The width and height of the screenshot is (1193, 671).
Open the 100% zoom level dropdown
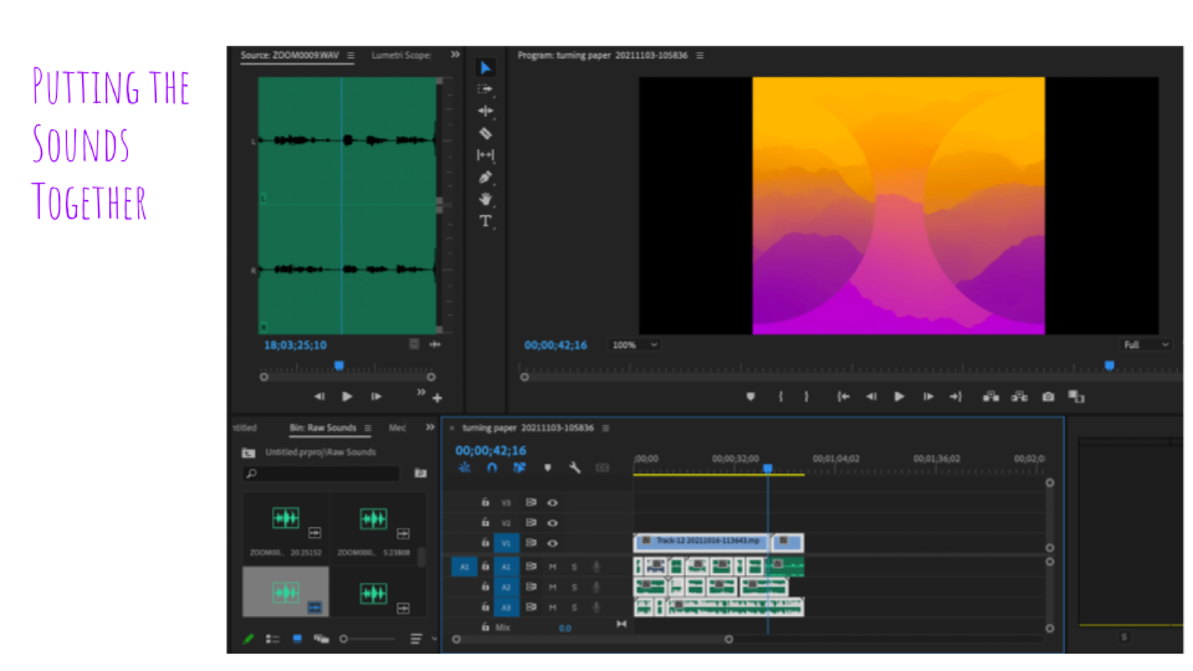[635, 345]
